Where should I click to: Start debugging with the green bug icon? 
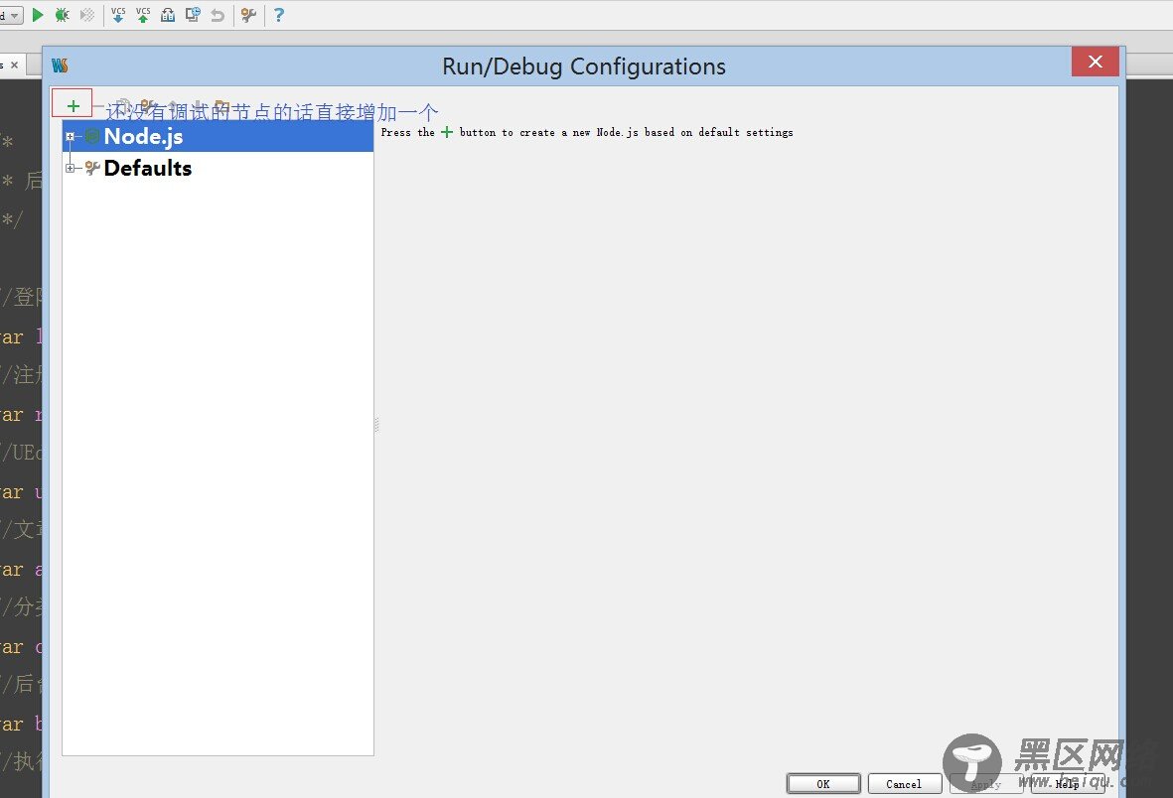(x=63, y=14)
